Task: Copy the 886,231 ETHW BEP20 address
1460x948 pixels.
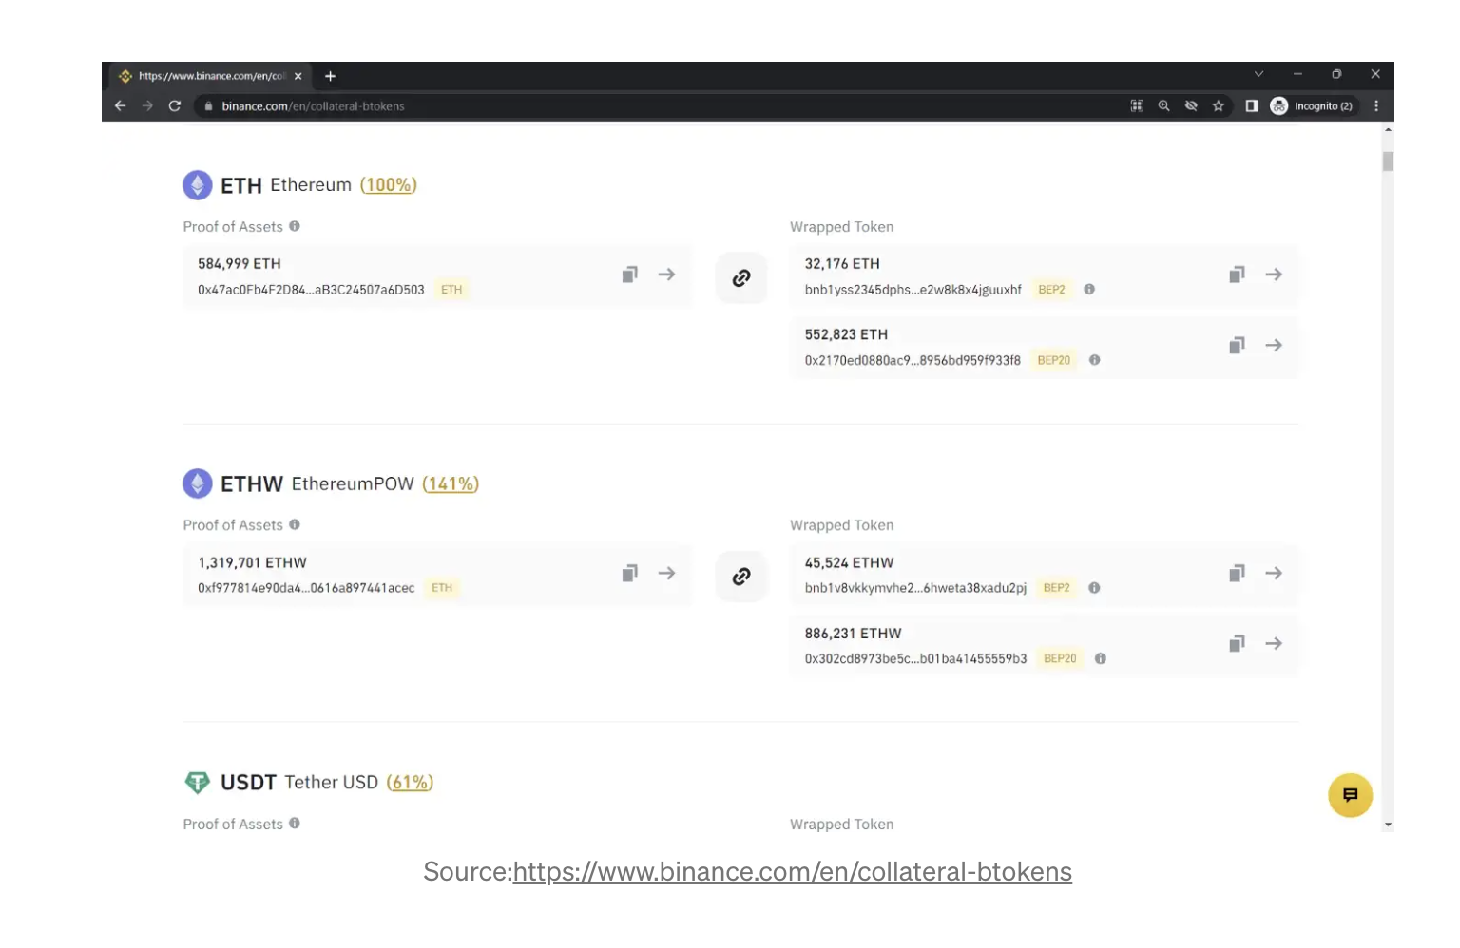Action: [1237, 643]
